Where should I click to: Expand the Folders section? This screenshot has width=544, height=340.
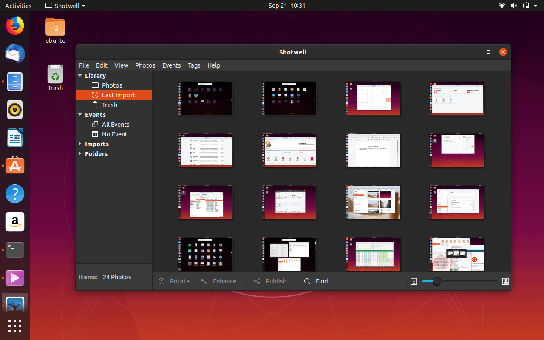click(80, 153)
